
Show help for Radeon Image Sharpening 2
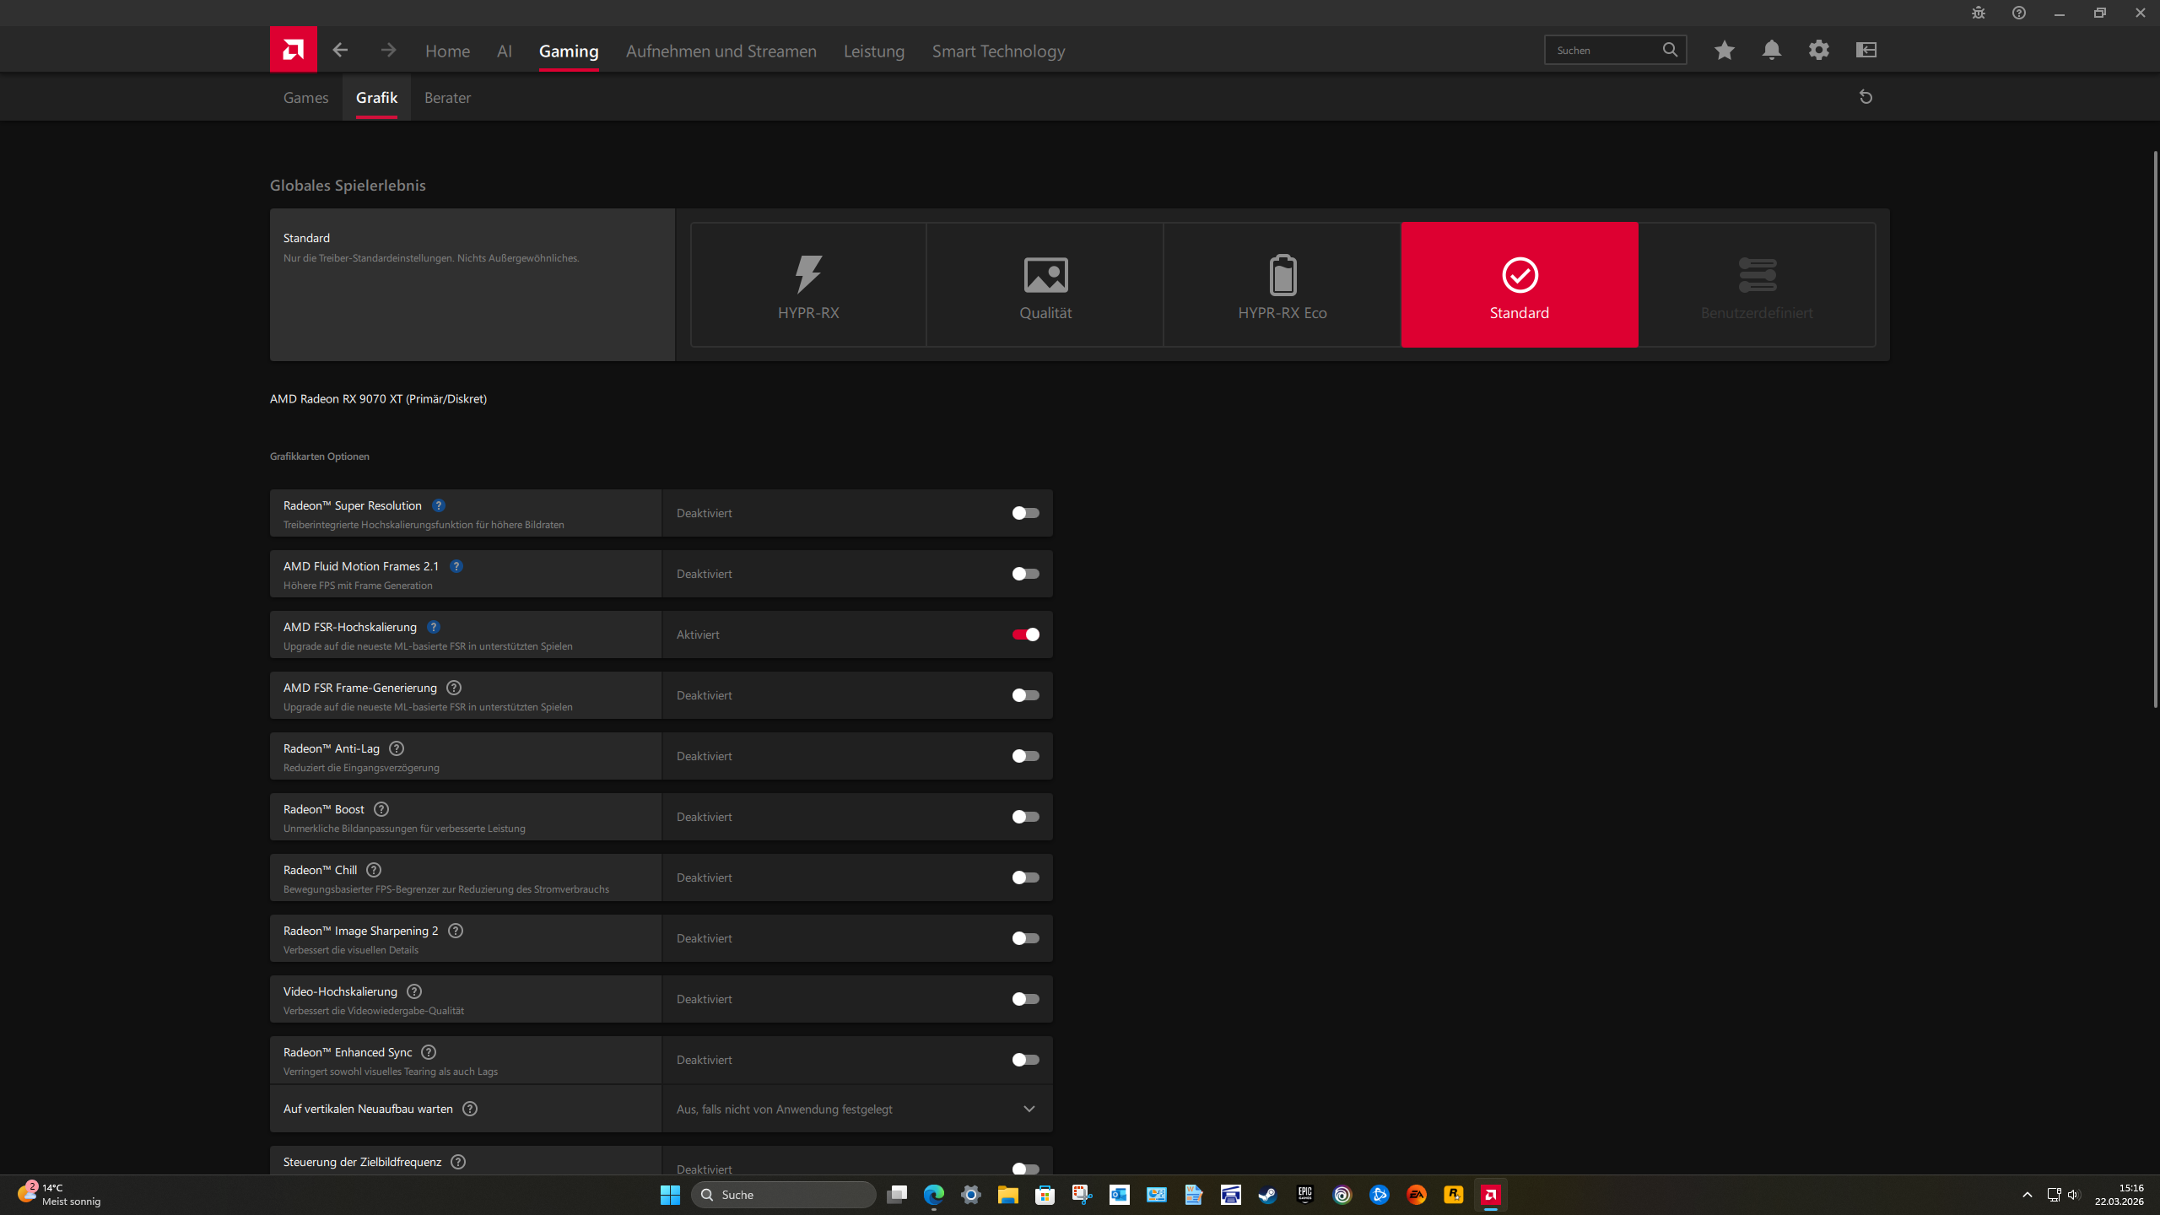(x=456, y=931)
